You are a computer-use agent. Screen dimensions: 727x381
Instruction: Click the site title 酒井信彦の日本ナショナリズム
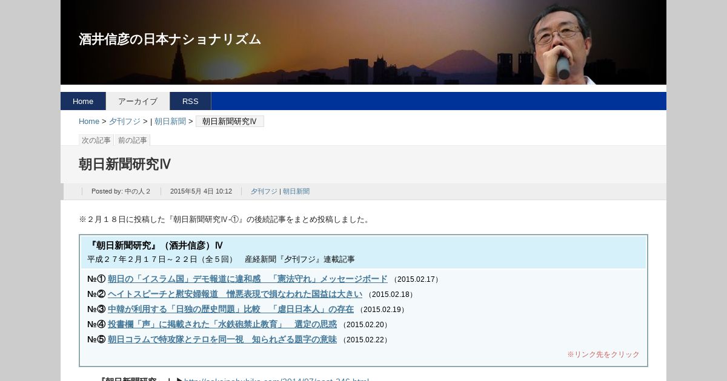[x=170, y=39]
